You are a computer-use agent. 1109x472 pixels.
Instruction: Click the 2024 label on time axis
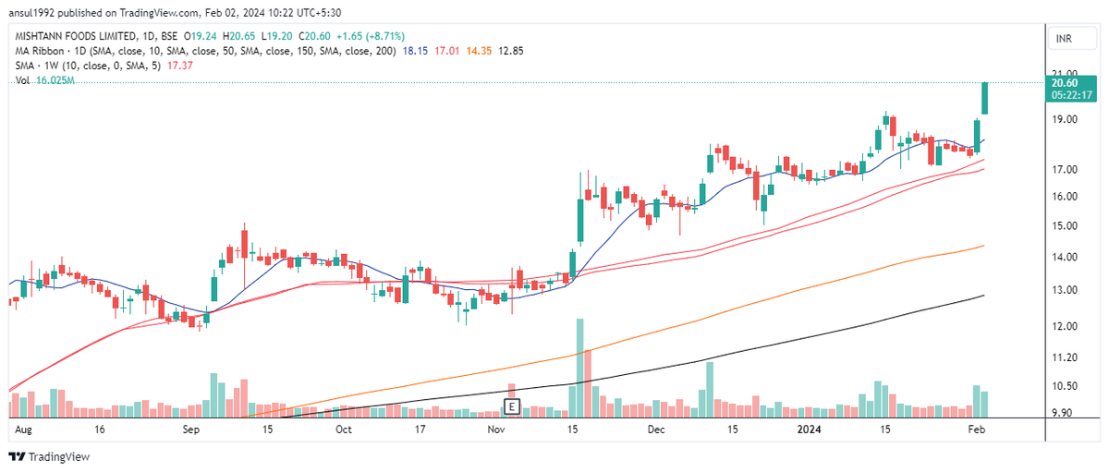coord(808,430)
